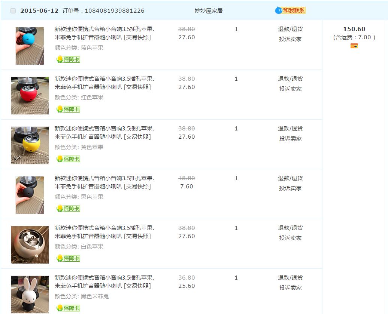Click 保障卡 badge under Miffy rabbit item
The width and height of the screenshot is (388, 314).
(x=68, y=308)
